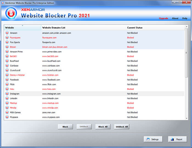Click the Instagram row icon

7,94
